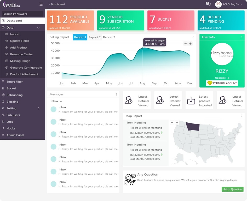Click the PERMIUM ACOUNT upgrade button
The image size is (247, 201).
point(222,83)
